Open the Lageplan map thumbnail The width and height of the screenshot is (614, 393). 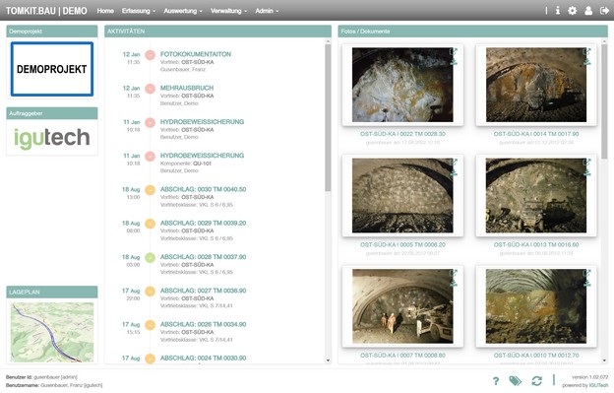52,332
